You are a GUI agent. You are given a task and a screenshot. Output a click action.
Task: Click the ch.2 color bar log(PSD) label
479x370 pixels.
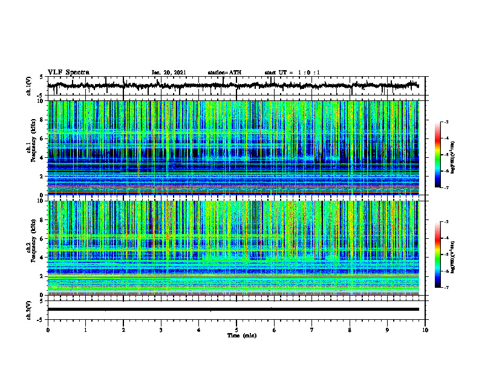tap(452, 257)
